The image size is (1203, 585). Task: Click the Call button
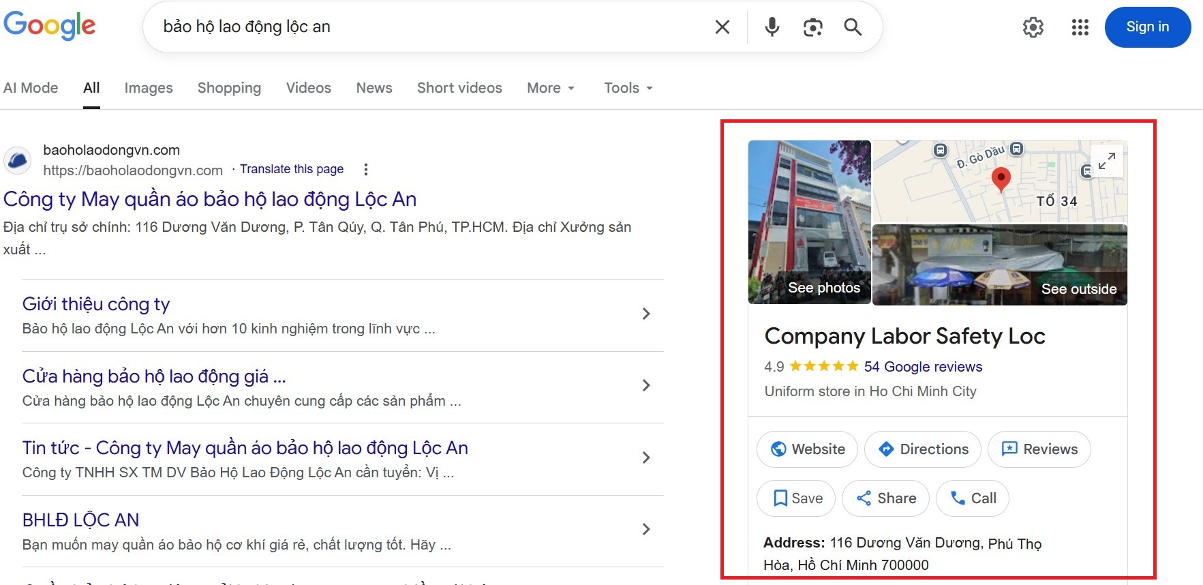click(973, 498)
